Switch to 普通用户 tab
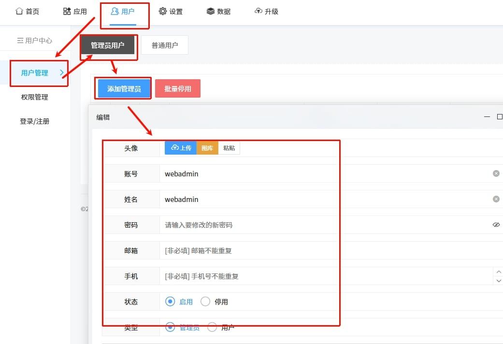This screenshot has height=344, width=503. pyautogui.click(x=165, y=45)
